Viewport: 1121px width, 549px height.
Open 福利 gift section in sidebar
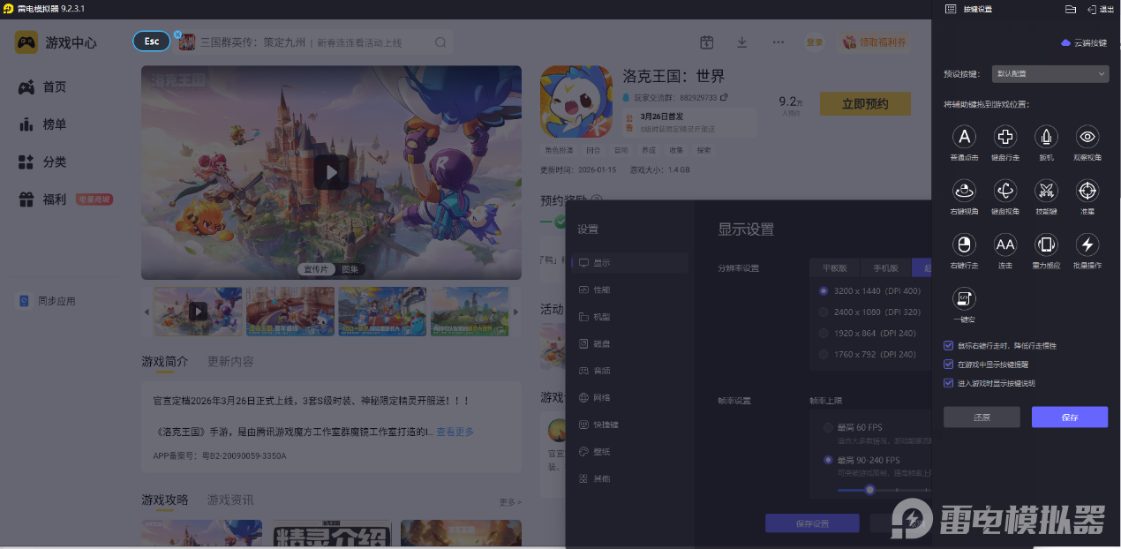(42, 199)
